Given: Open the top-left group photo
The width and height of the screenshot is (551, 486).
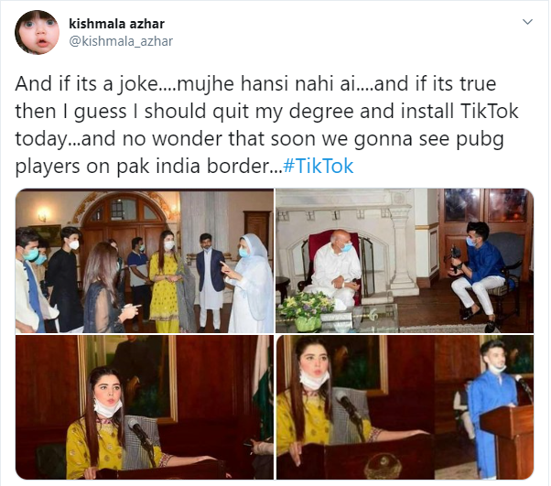Looking at the screenshot, I should (x=145, y=261).
